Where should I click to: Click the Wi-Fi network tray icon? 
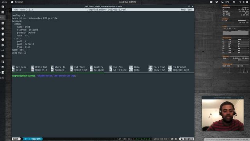coord(240,2)
